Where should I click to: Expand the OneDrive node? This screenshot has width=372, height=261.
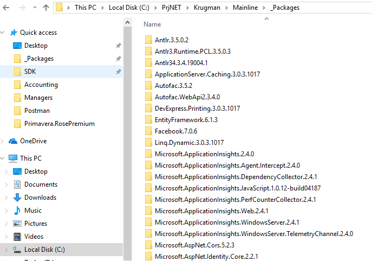click(x=2, y=141)
